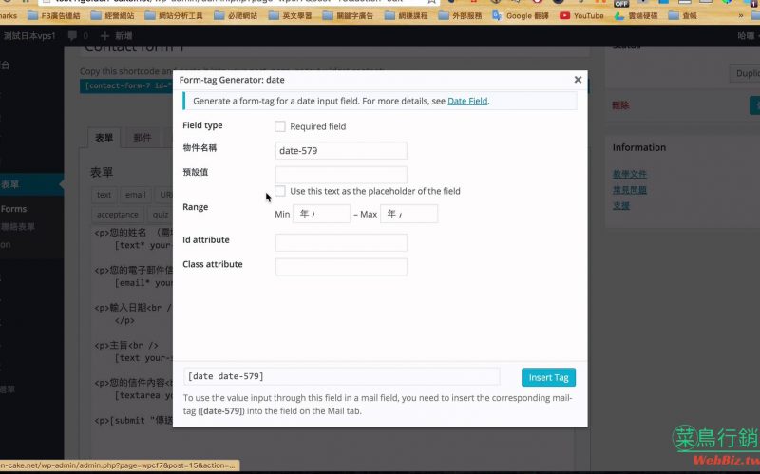The width and height of the screenshot is (760, 474).
Task: Open the Min date range picker
Action: (321, 214)
